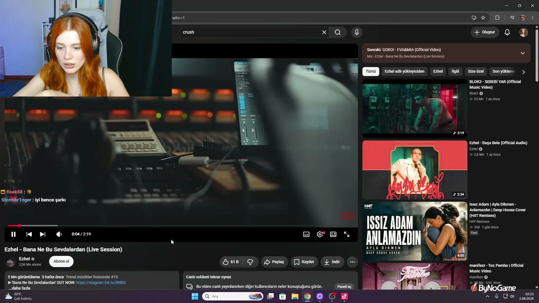539x303 pixels.
Task: Open the chat replay with Paneli aç
Action: (x=344, y=287)
